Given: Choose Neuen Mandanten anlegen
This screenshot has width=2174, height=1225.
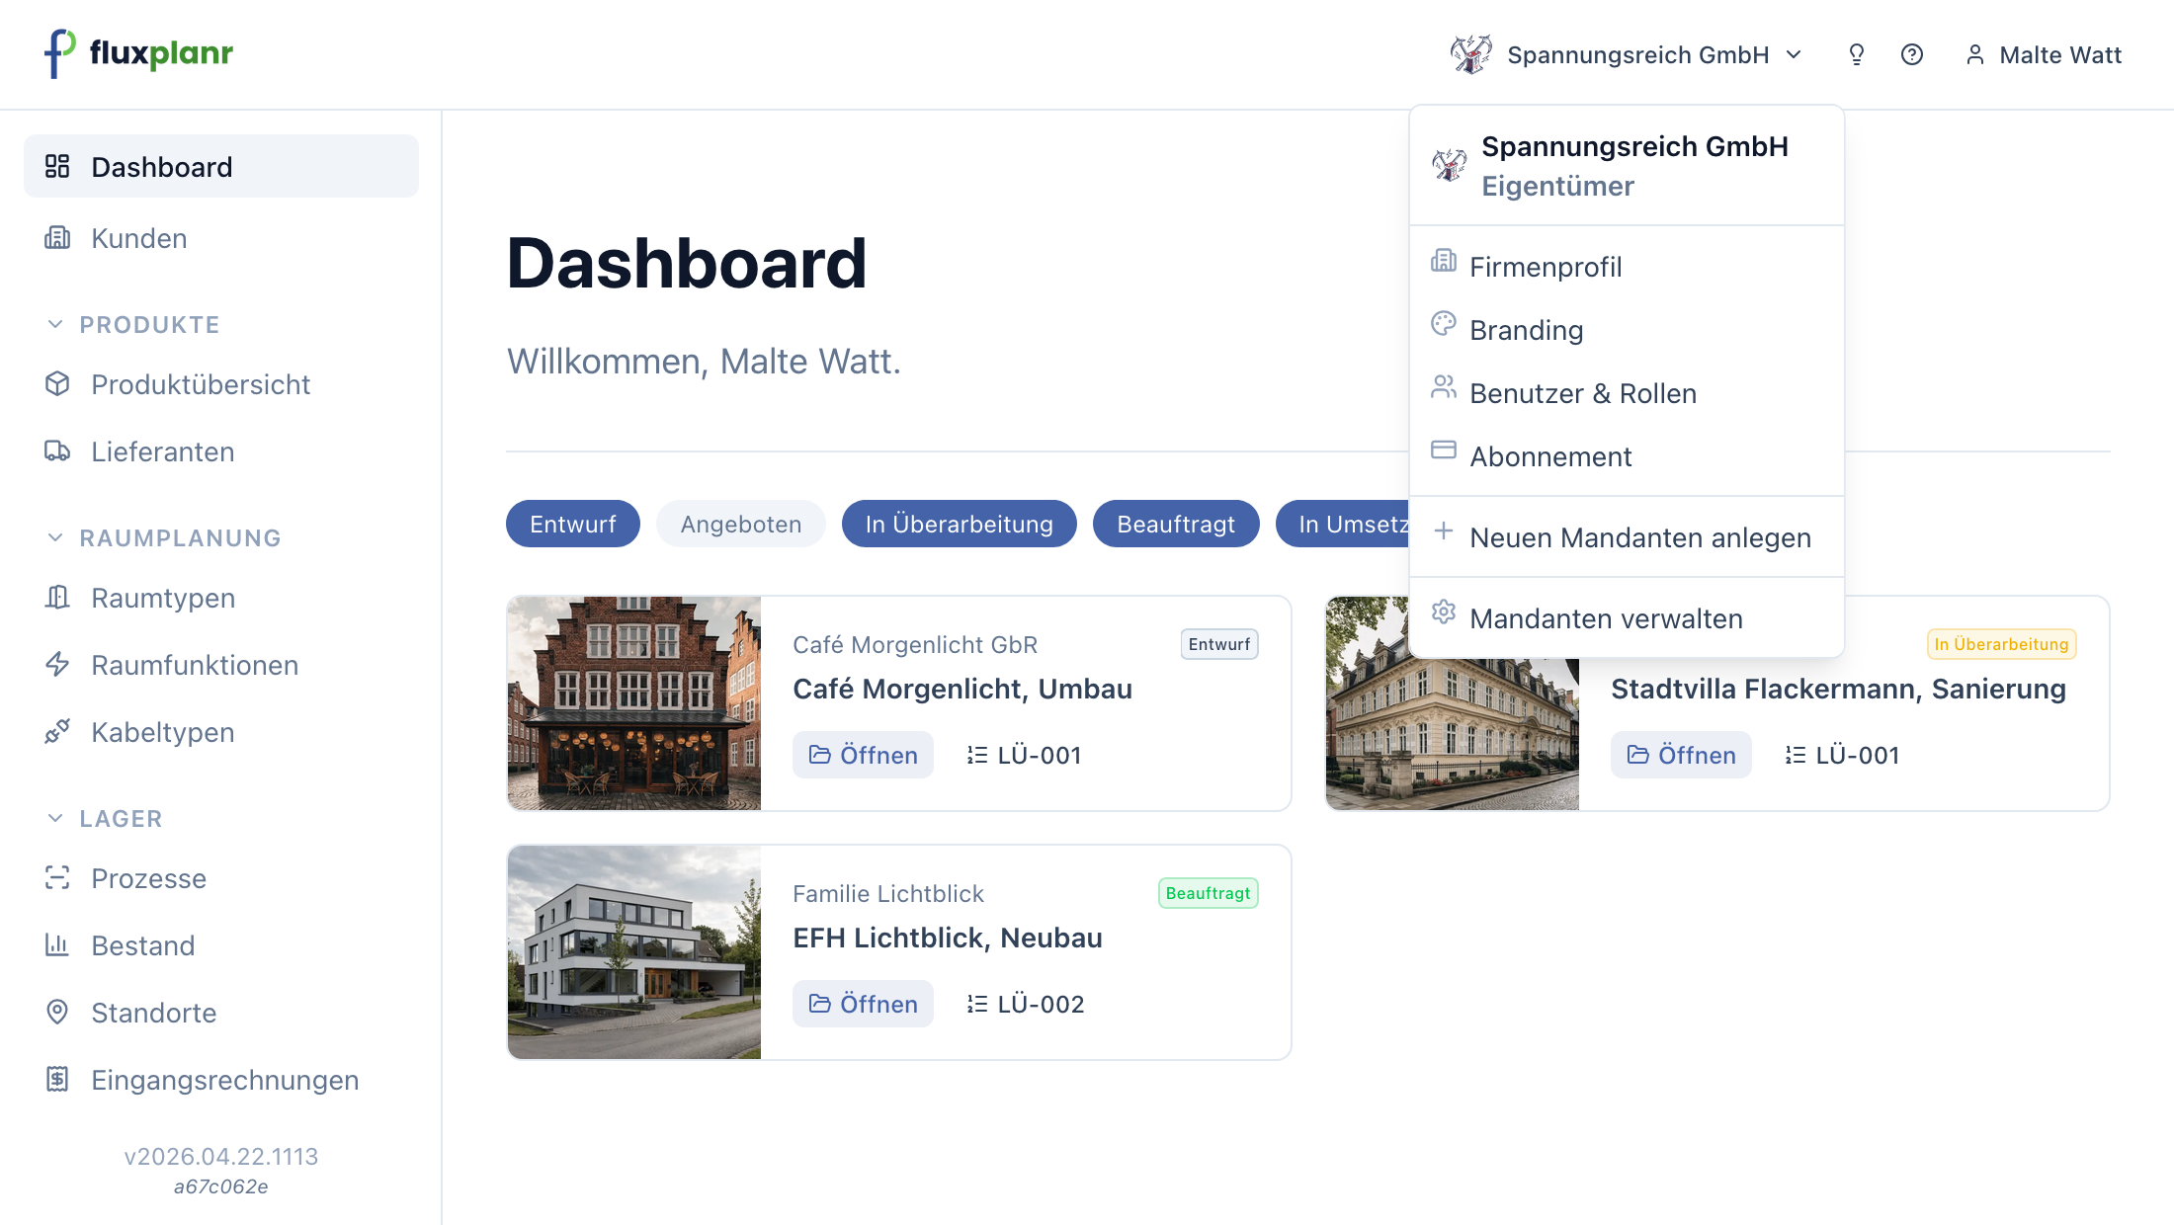Looking at the screenshot, I should pos(1627,537).
